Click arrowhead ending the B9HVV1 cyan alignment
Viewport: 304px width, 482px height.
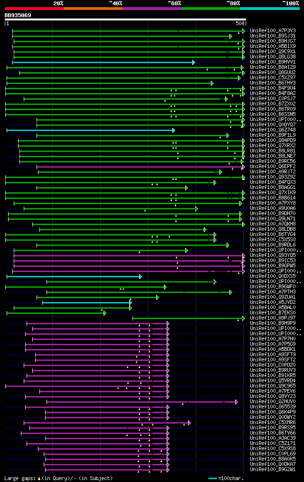click(x=194, y=62)
